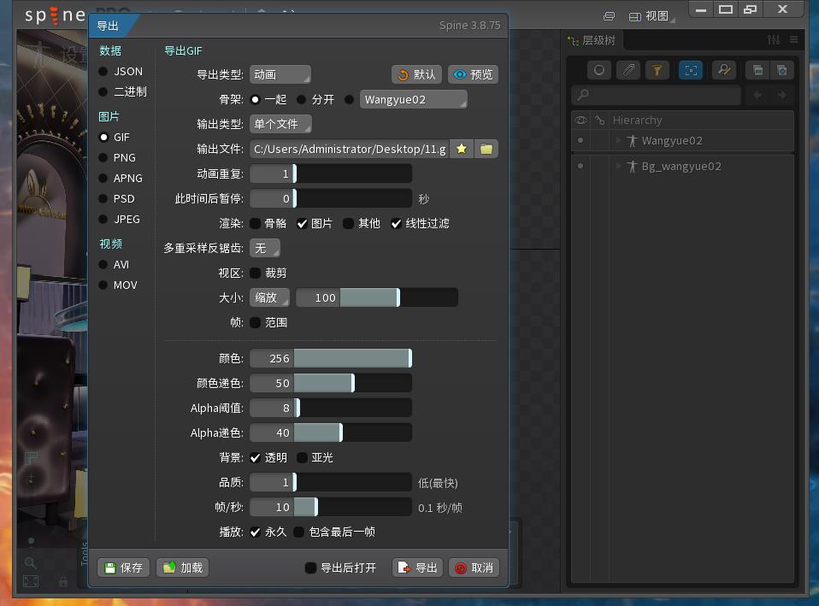819x606 pixels.
Task: Click the fit-to-screen icon in the viewport corner
Action: [31, 581]
